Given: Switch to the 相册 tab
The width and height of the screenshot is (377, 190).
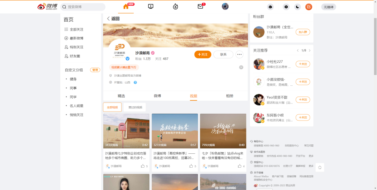Looking at the screenshot, I should coord(230,96).
